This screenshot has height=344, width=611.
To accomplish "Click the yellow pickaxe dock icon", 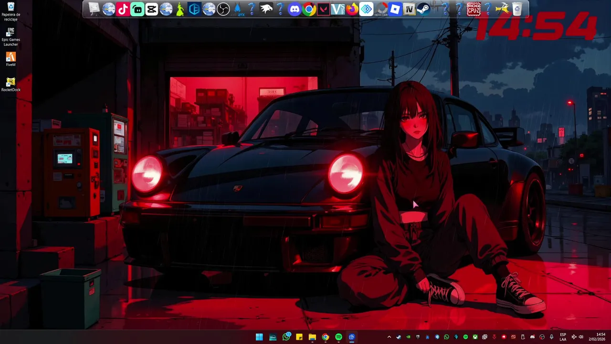I will point(502,9).
